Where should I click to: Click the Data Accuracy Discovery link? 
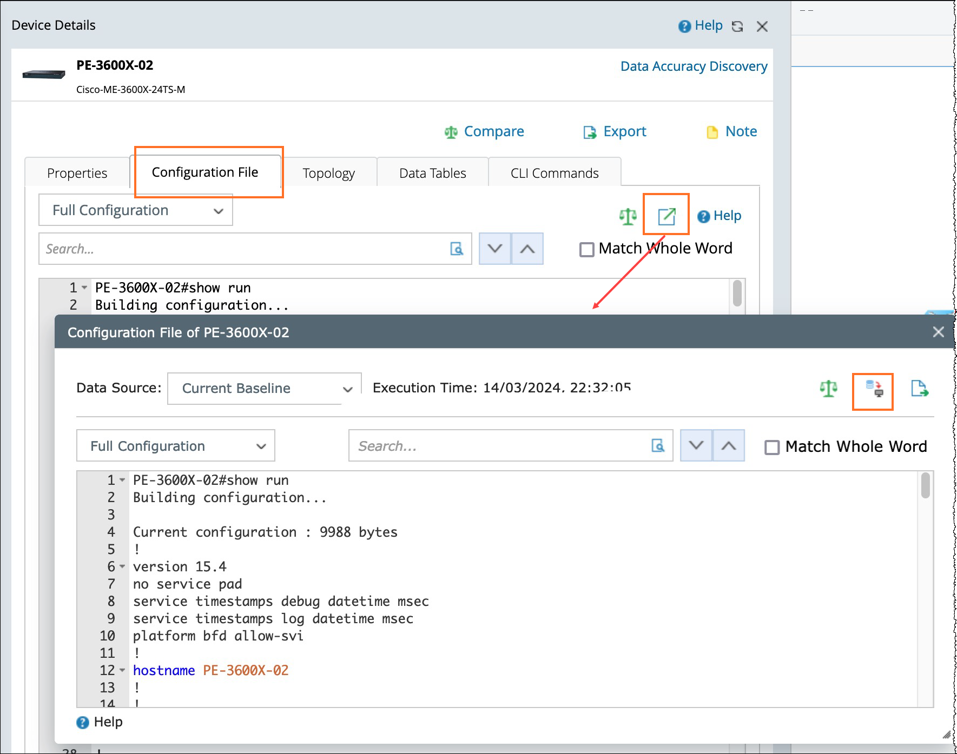pyautogui.click(x=694, y=66)
